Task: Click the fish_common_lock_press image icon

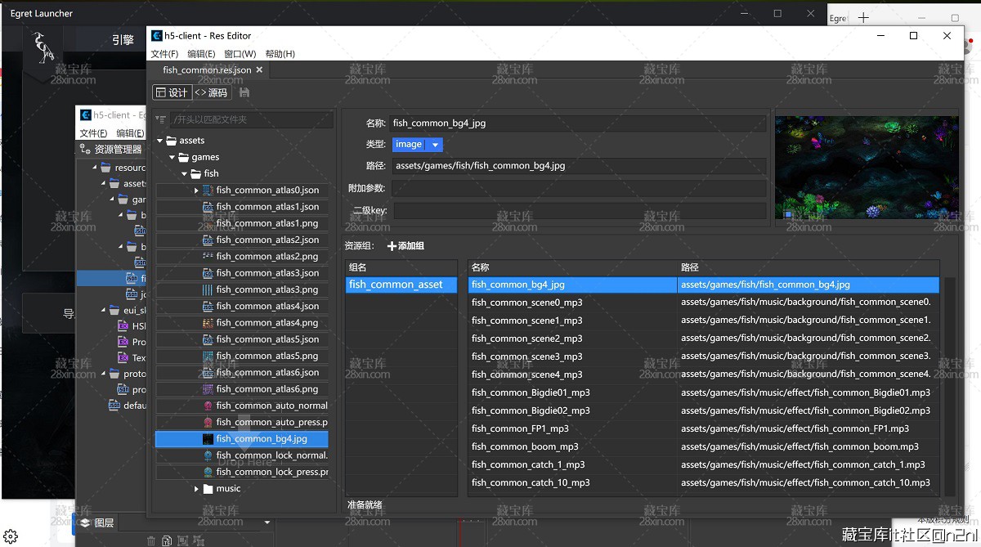Action: [208, 472]
